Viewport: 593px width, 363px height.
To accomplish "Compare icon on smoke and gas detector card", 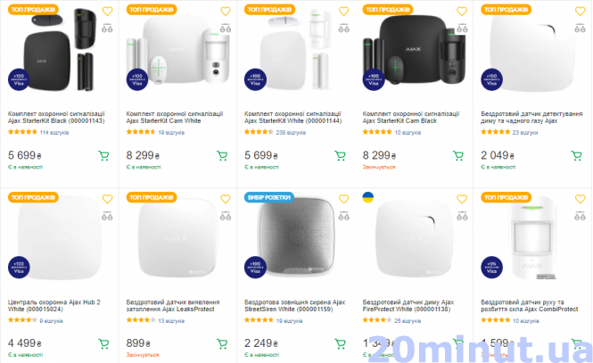I will [581, 28].
